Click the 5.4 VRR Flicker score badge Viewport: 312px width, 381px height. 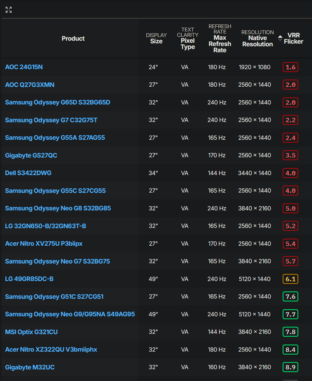[290, 244]
